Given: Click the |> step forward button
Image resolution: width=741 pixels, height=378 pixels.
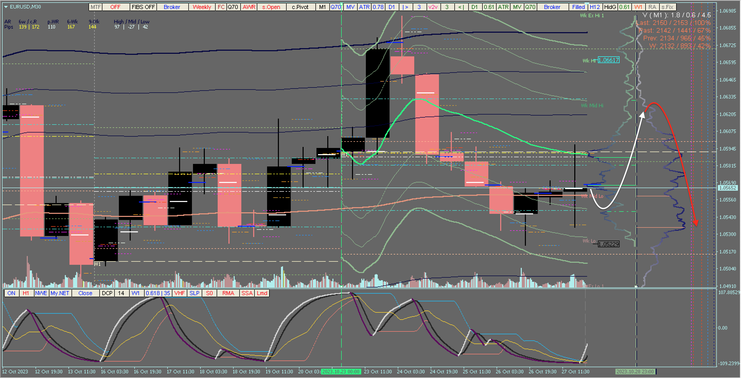Looking at the screenshot, I should pos(405,7).
